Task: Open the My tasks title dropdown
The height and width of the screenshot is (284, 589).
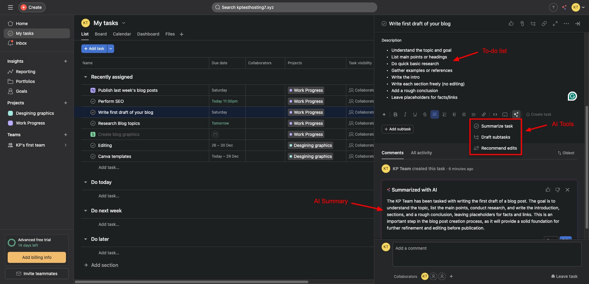Action: (x=124, y=23)
